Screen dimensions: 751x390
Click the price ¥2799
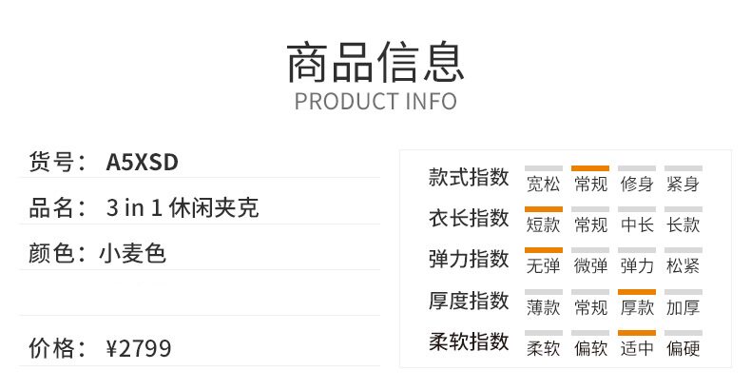139,348
